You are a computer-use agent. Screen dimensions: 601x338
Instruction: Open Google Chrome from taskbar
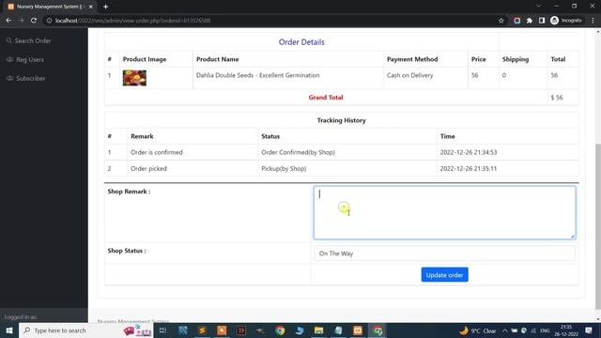[280, 330]
